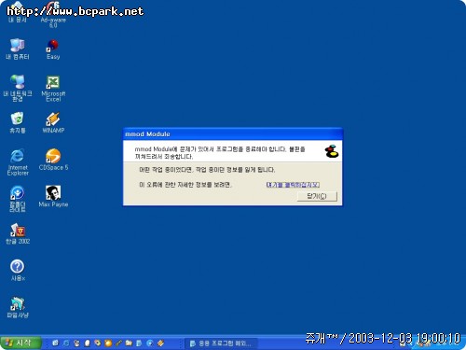Select the question-mark help icon on desktop

coord(18,271)
